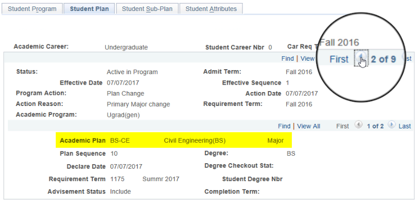Click the Plan Sequence value 10
Image resolution: width=418 pixels, height=205 pixels.
114,153
